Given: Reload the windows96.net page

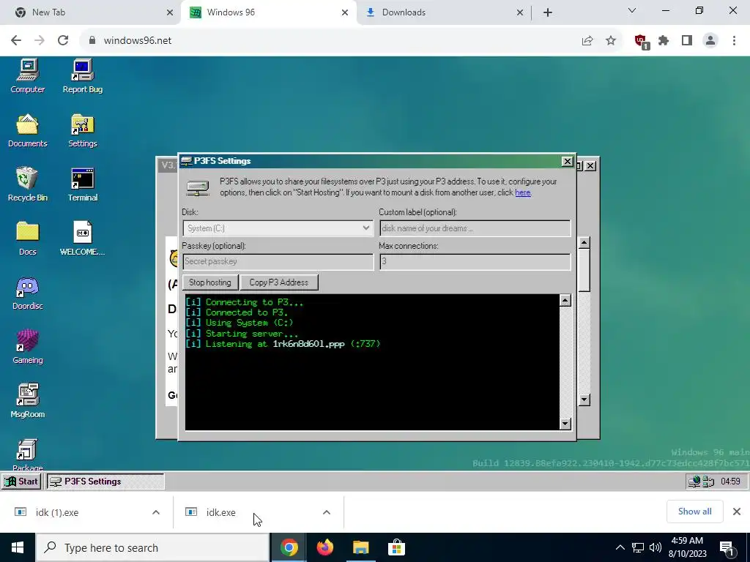Looking at the screenshot, I should click(63, 41).
